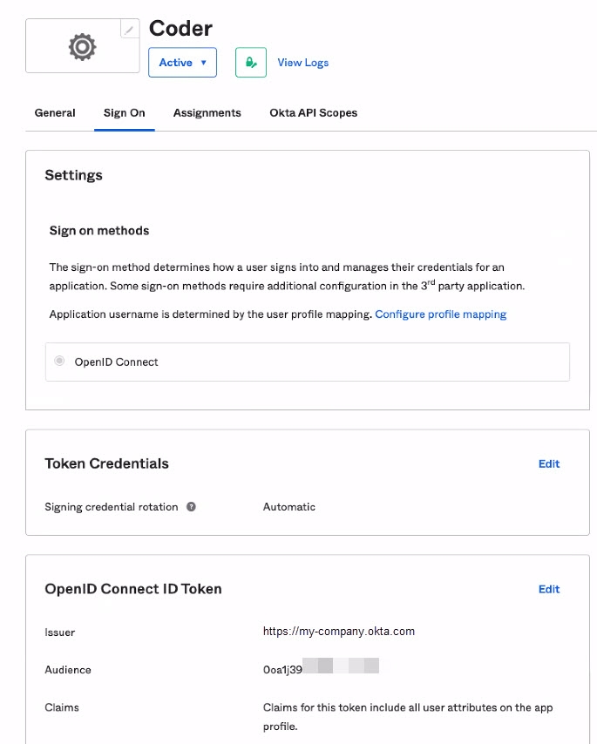
Task: Click the Issuer URL value
Action: tap(339, 631)
